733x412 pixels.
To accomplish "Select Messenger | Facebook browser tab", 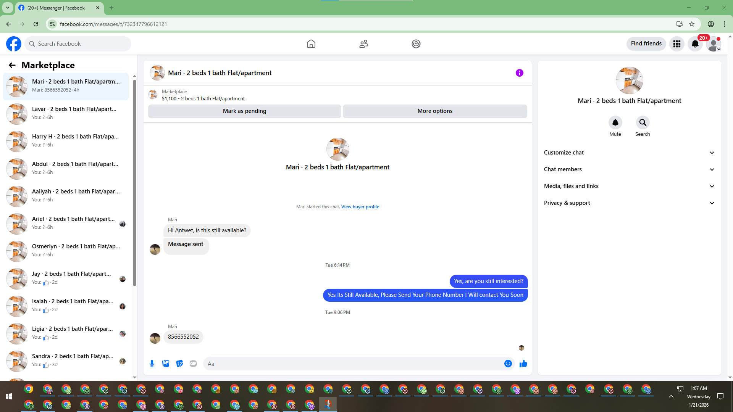I will pyautogui.click(x=59, y=8).
